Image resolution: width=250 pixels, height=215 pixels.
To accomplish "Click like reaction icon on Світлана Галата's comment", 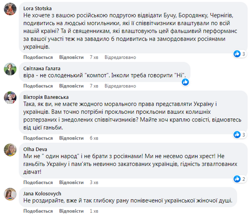I will tap(185, 82).
